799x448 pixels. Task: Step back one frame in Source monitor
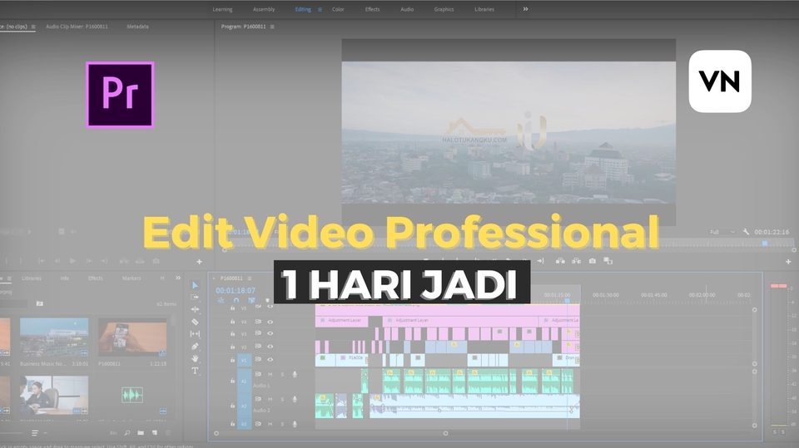click(x=57, y=261)
